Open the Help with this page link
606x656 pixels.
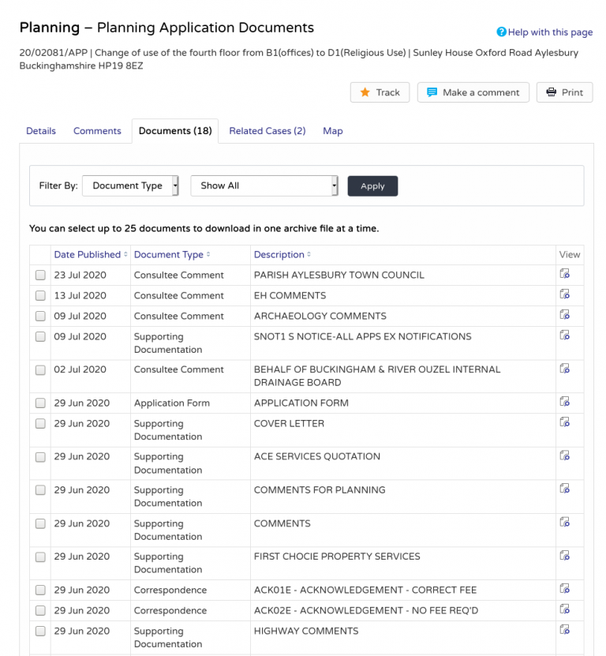[548, 32]
